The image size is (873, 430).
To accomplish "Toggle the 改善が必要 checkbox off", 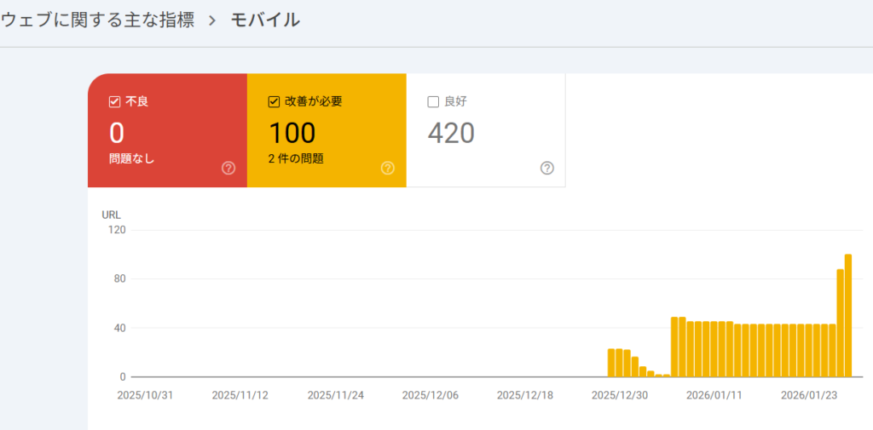I will point(274,102).
